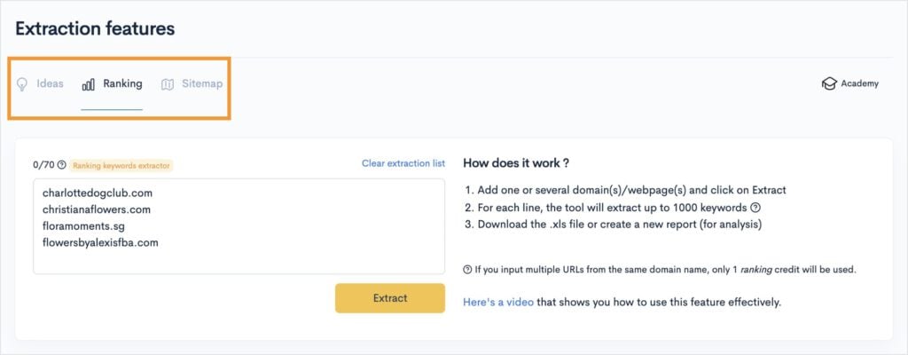Click the Sitemap map icon
908x355 pixels.
[168, 84]
